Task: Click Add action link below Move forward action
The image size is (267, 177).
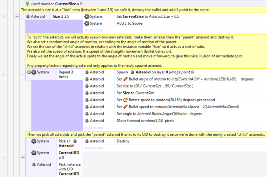Action: tap(94, 127)
